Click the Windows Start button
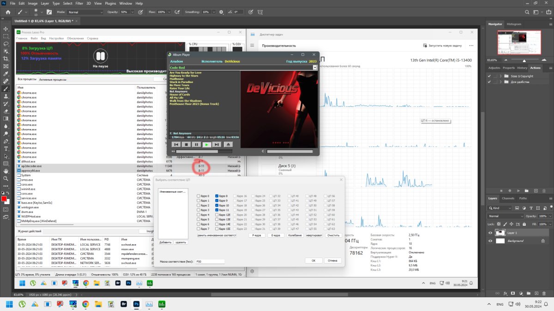554x311 pixels. (9, 304)
